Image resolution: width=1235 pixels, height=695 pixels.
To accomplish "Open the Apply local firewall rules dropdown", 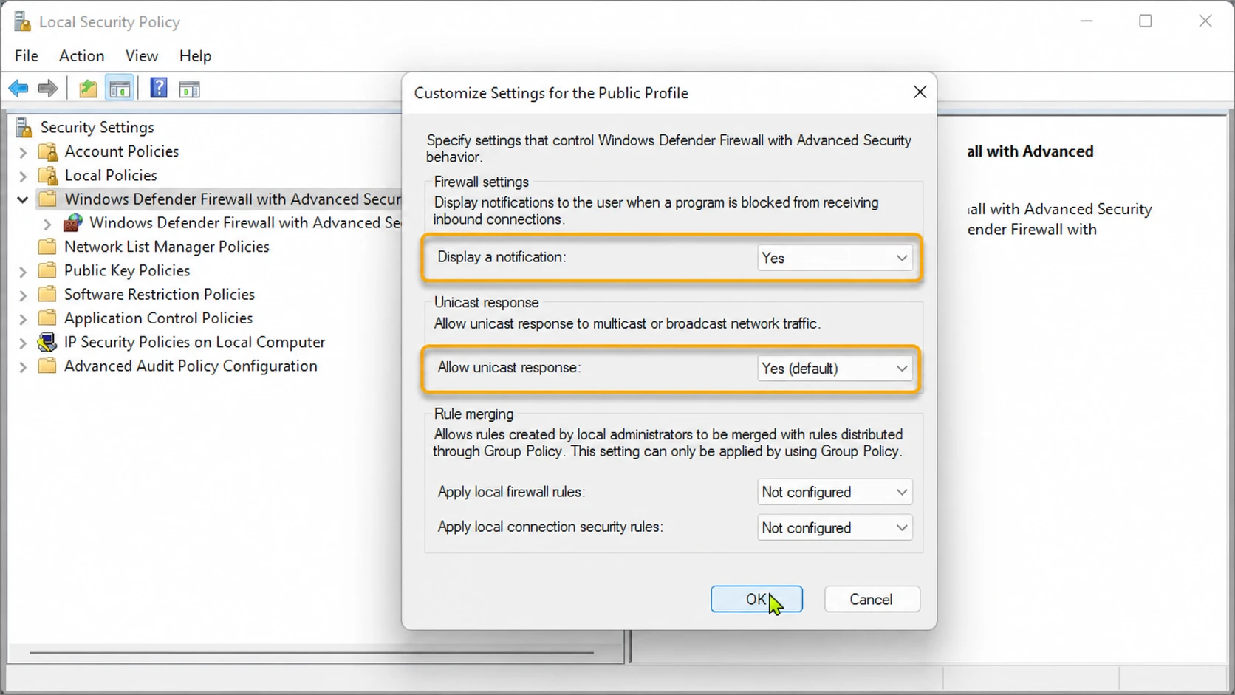I will click(835, 492).
